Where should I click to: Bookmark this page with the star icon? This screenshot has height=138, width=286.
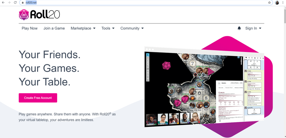269,3
